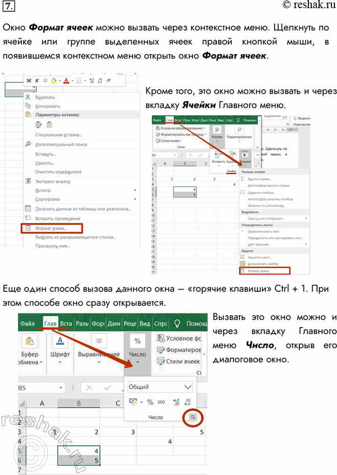Click Защитить лист... entry

[x=259, y=257]
